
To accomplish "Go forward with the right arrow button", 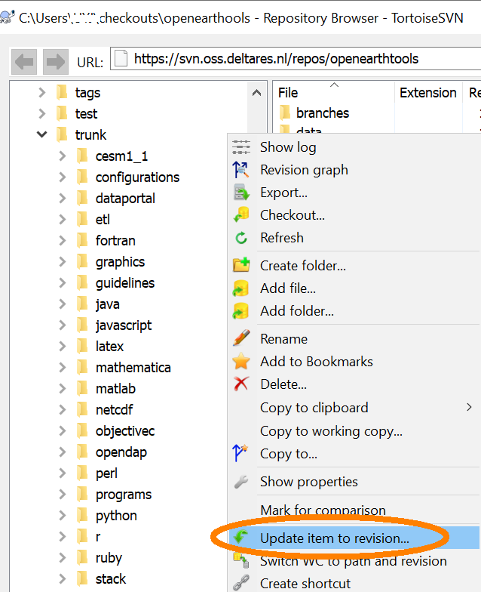I will [56, 62].
